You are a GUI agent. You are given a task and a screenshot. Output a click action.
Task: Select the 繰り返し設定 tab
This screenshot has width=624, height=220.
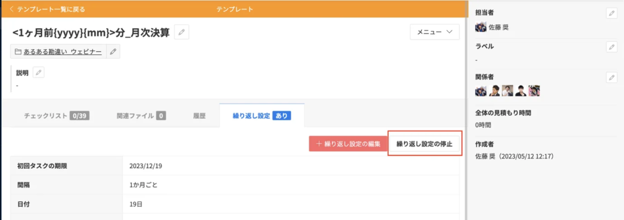coord(262,116)
